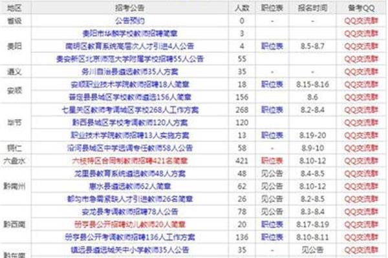388x258 pixels.
Task: Select the 黔南州 region cell
Action: [x=14, y=186]
